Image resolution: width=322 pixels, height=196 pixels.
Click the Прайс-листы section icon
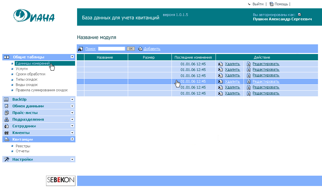(6, 113)
